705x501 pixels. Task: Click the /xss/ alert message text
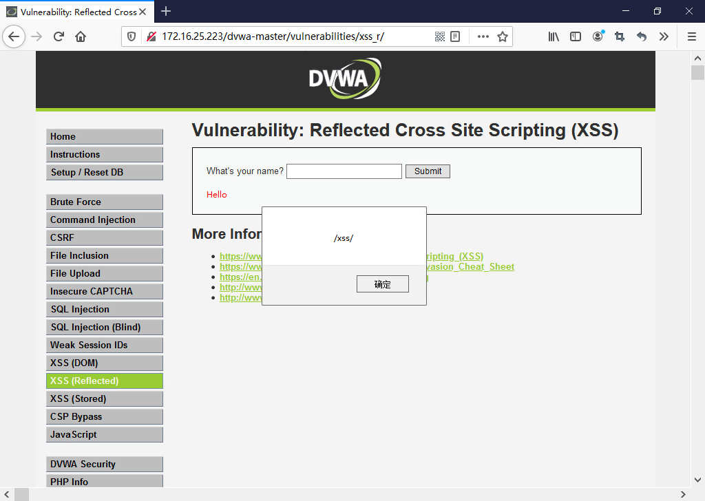[344, 238]
